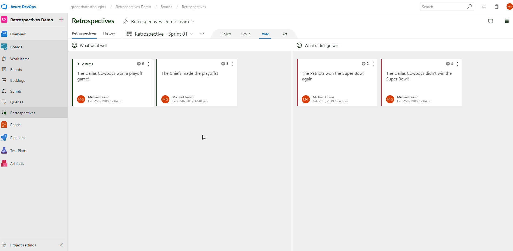513x251 pixels.
Task: Open the Retrospective - Sprint 01 dropdown
Action: point(192,34)
